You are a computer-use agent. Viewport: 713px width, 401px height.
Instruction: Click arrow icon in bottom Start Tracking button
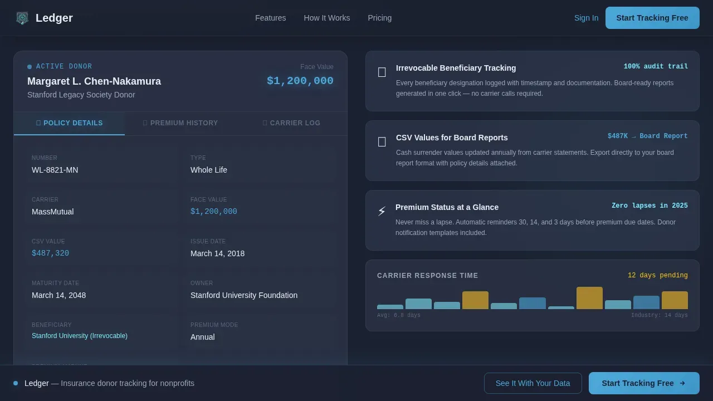pyautogui.click(x=682, y=383)
